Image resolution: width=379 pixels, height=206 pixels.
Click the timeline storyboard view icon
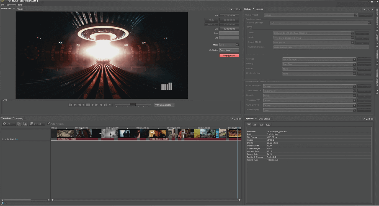tap(19, 124)
